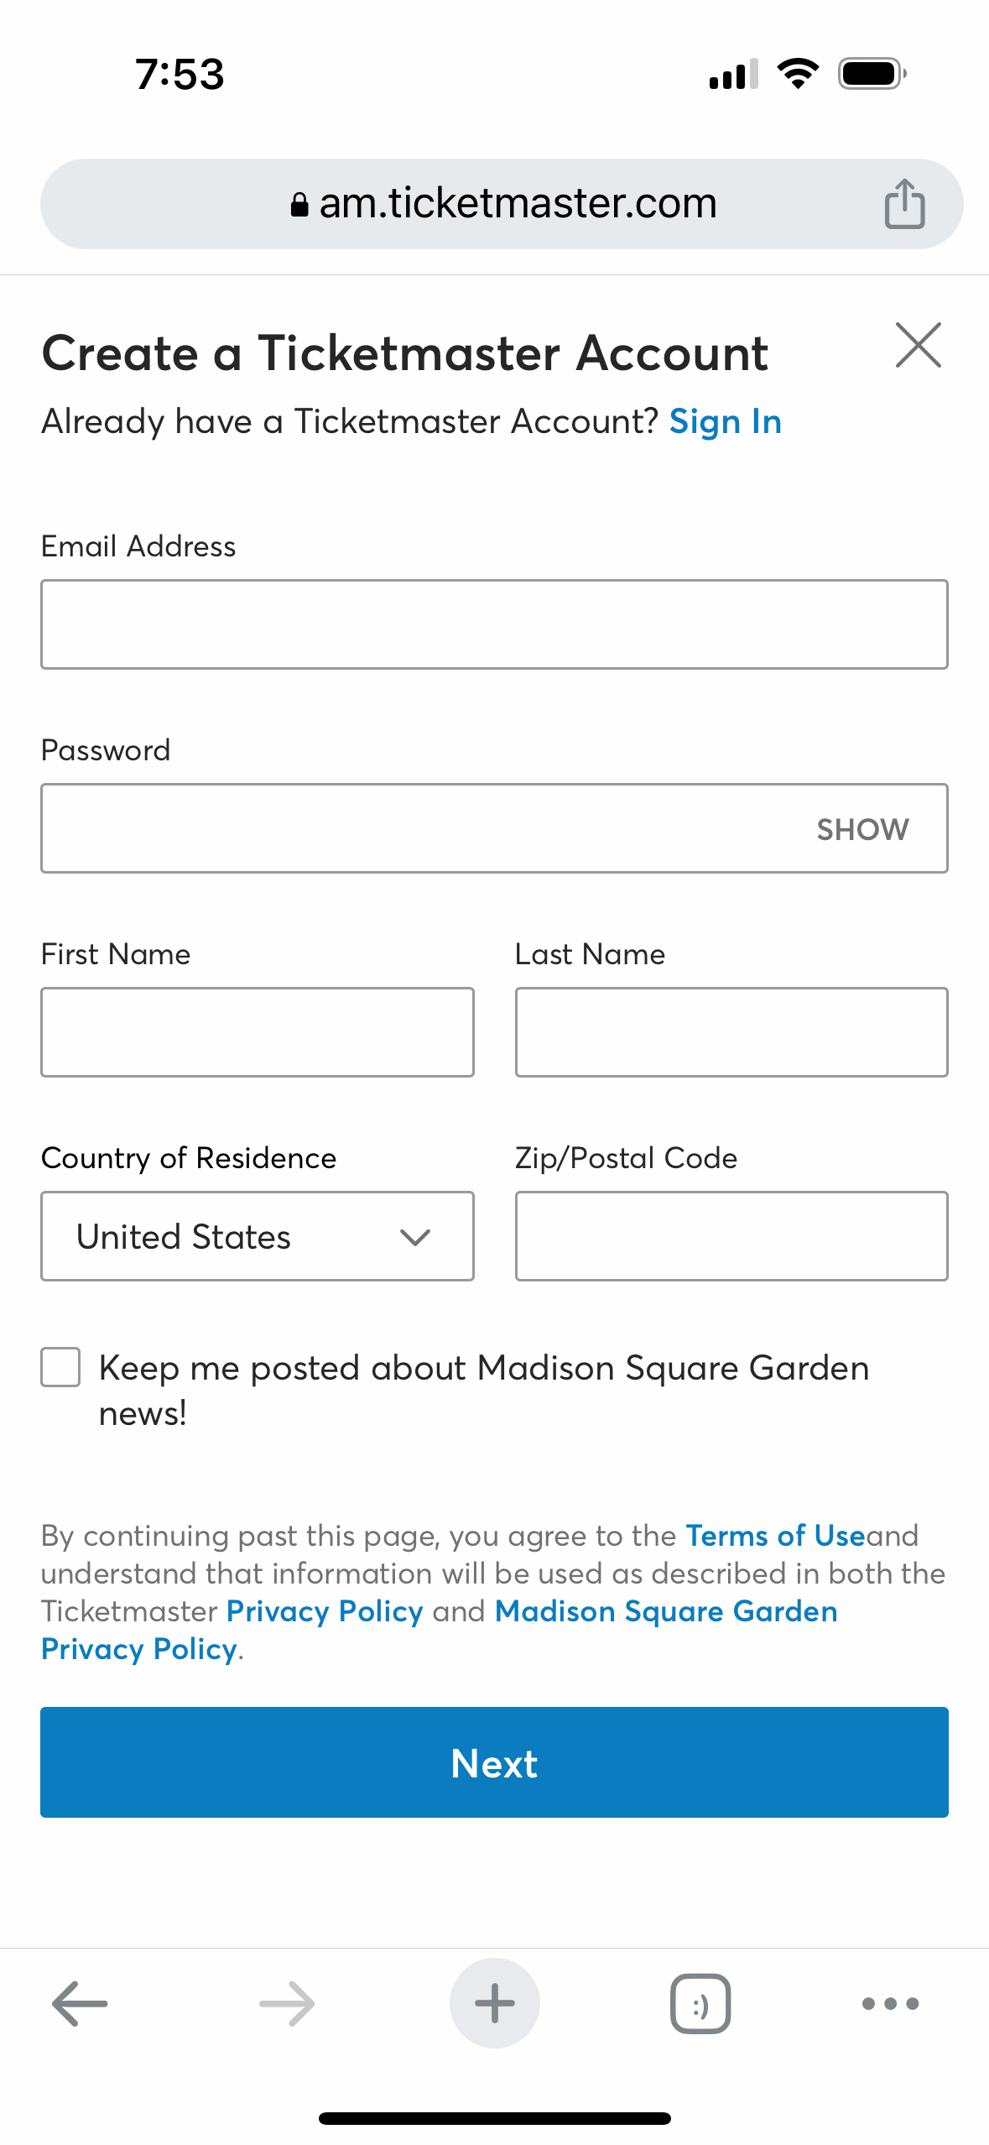Open Madison Square Garden Privacy Policy
The height and width of the screenshot is (2145, 989).
click(x=666, y=1611)
